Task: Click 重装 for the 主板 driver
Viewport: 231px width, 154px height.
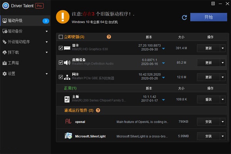Action: tap(208, 99)
